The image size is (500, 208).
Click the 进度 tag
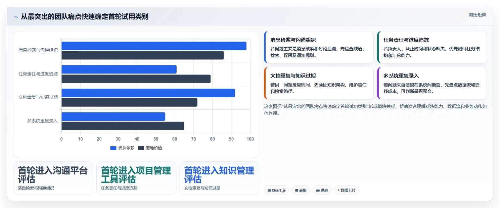coord(322,190)
